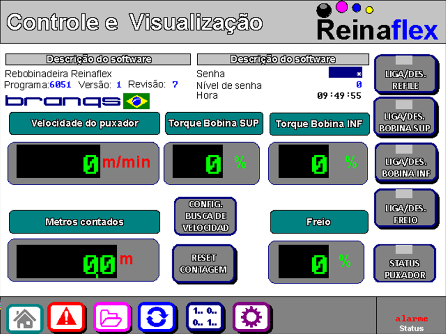446x334 pixels.
Task: Open the magenta recipes folder icon
Action: click(112, 317)
